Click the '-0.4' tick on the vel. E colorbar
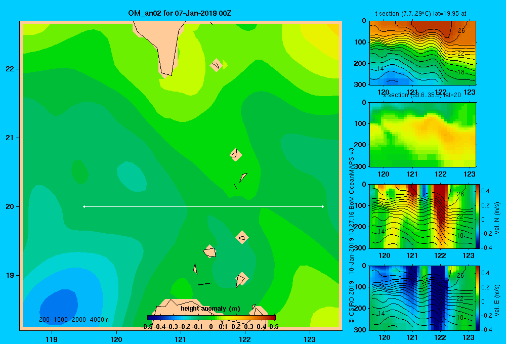The height and width of the screenshot is (344, 506). [486, 329]
